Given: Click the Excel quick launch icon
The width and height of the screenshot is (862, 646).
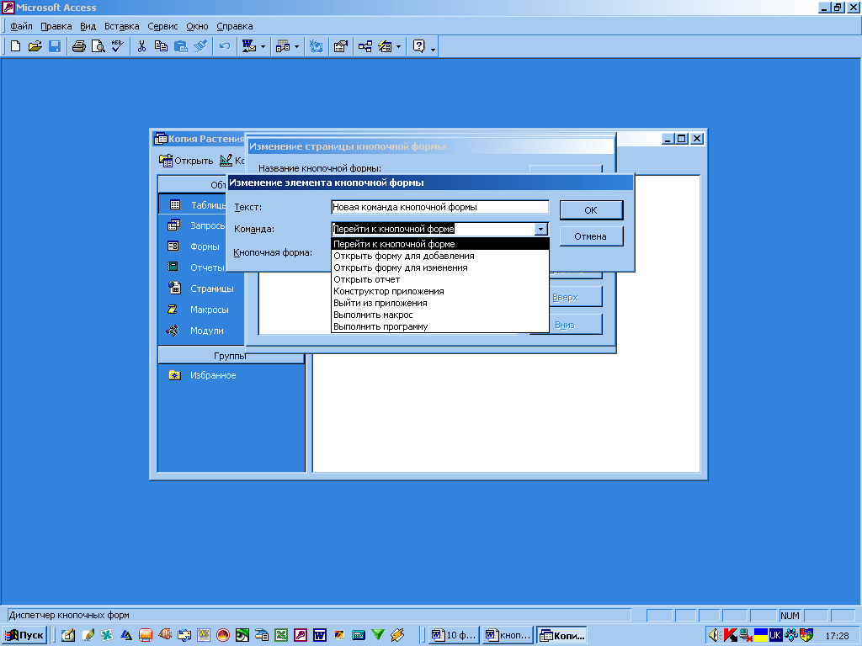Looking at the screenshot, I should click(x=281, y=635).
